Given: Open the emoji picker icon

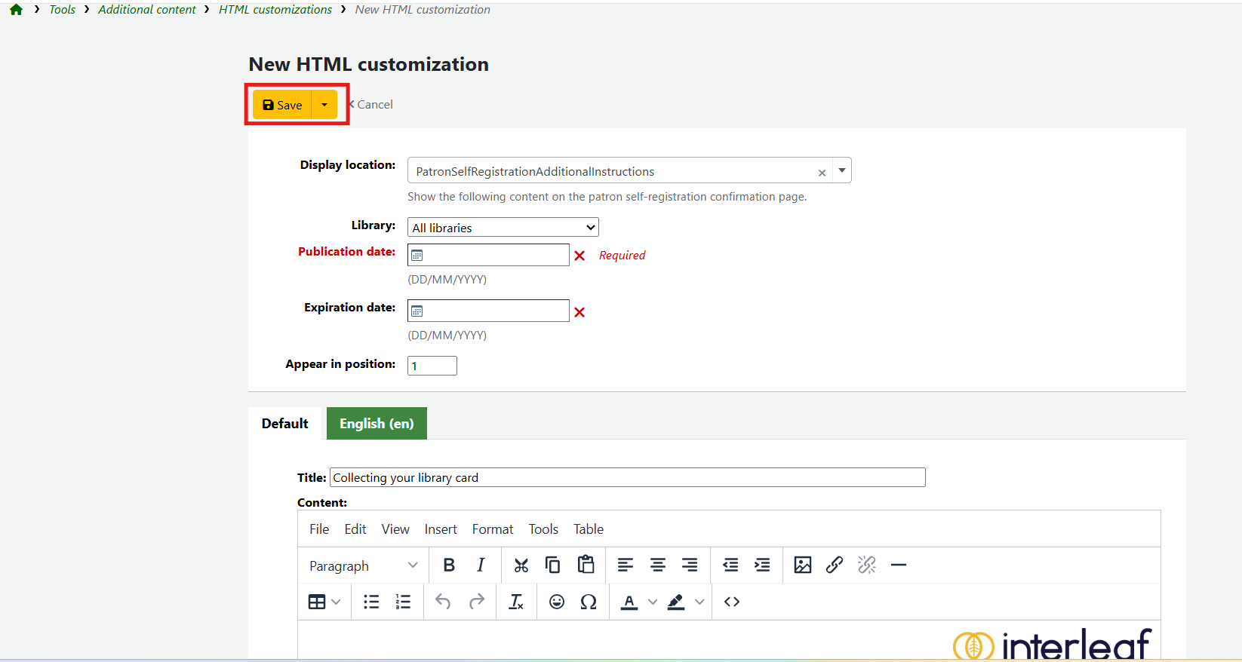Looking at the screenshot, I should tap(557, 602).
